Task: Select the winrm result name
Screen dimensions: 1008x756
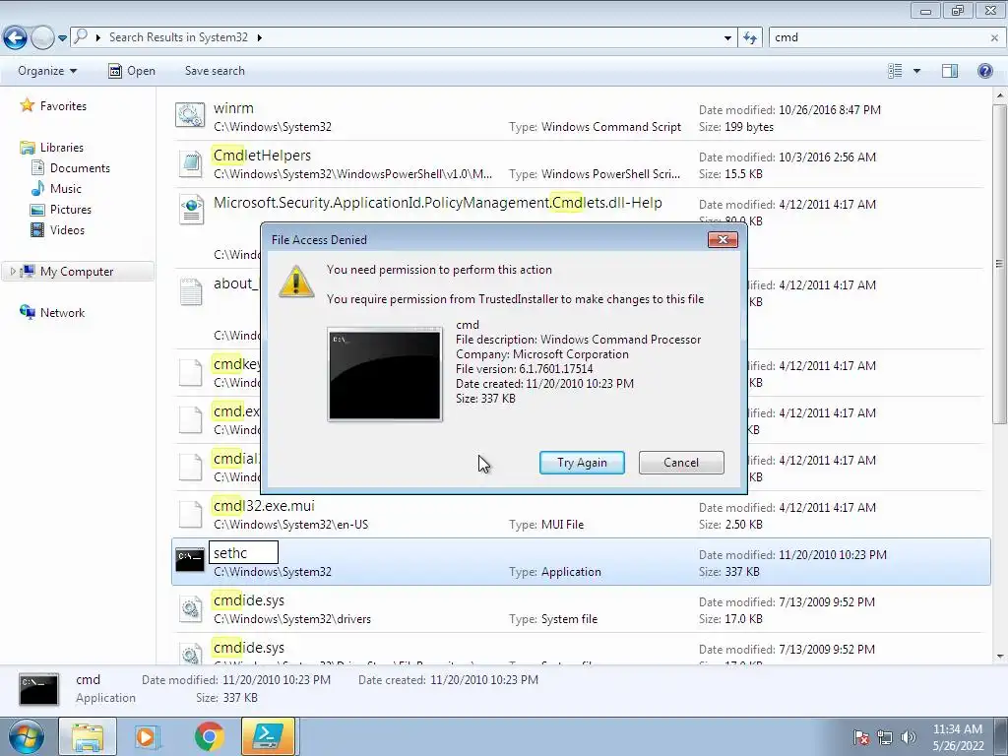Action: tap(233, 108)
